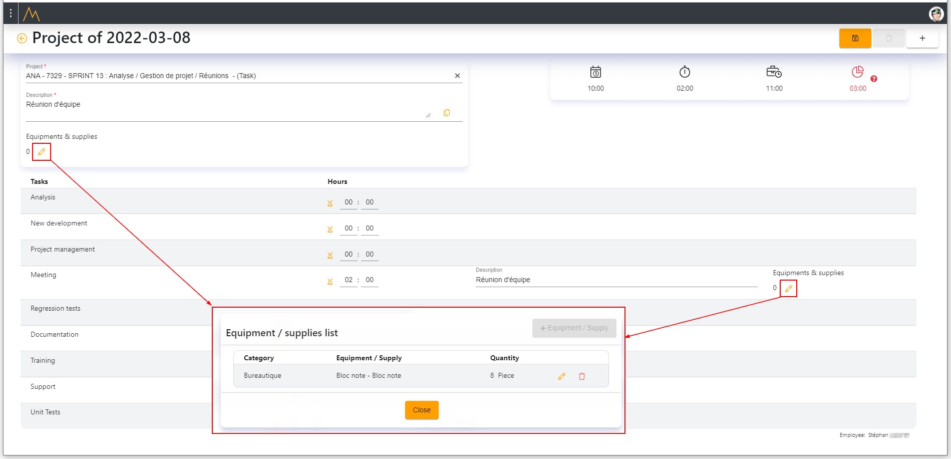Click the Project of 2022-03-08 title
The height and width of the screenshot is (459, 951).
[111, 38]
